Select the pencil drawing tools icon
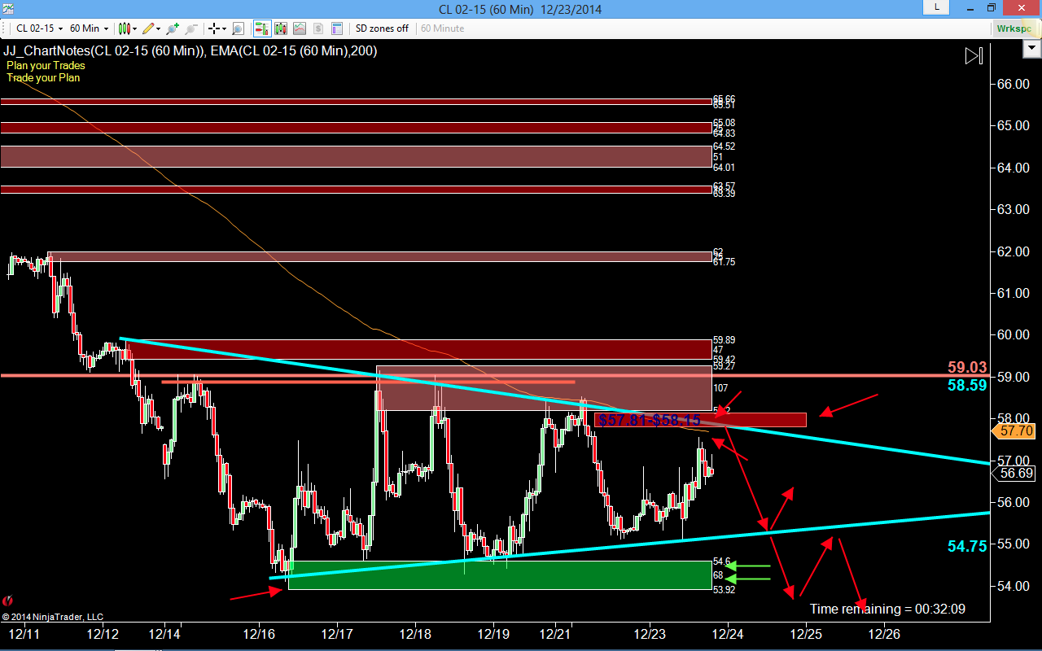Viewport: 1042px width, 651px height. pos(151,28)
